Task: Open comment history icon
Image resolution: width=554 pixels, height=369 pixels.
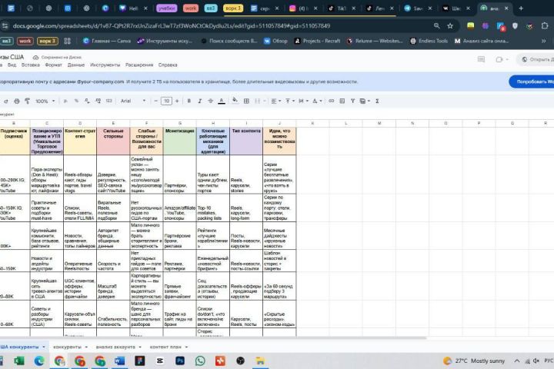Action: click(x=481, y=59)
